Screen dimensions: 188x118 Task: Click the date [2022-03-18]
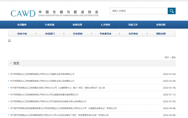[x=169, y=88]
